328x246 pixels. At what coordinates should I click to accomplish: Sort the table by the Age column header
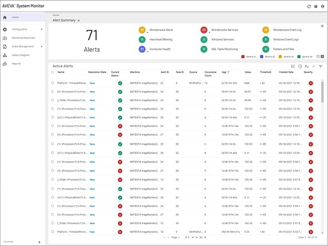(x=225, y=72)
